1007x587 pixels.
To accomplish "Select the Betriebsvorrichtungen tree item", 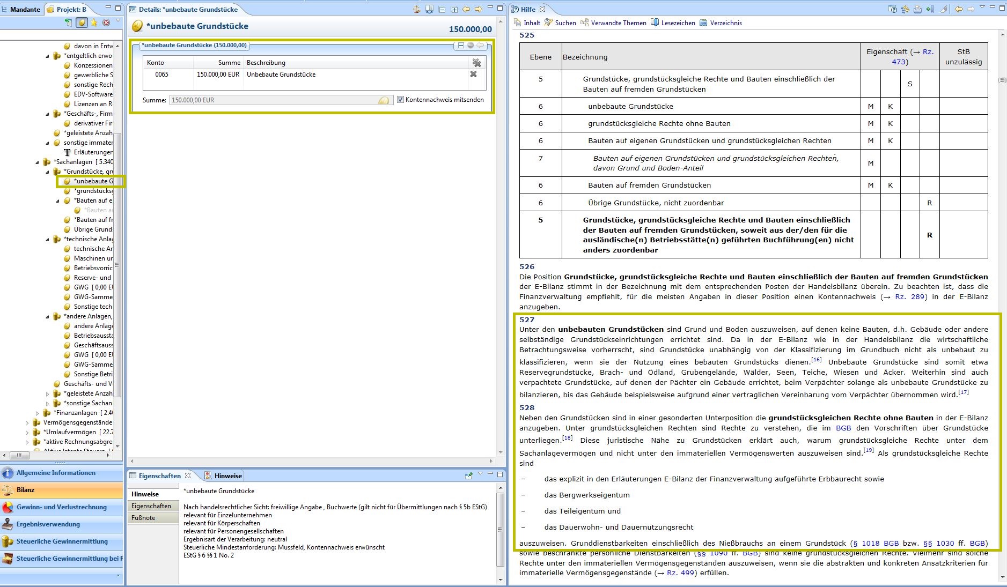I will tap(93, 268).
